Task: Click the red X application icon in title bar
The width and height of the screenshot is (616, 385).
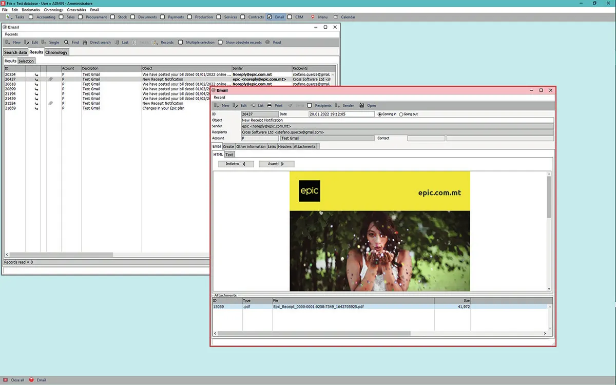Action: pos(4,3)
